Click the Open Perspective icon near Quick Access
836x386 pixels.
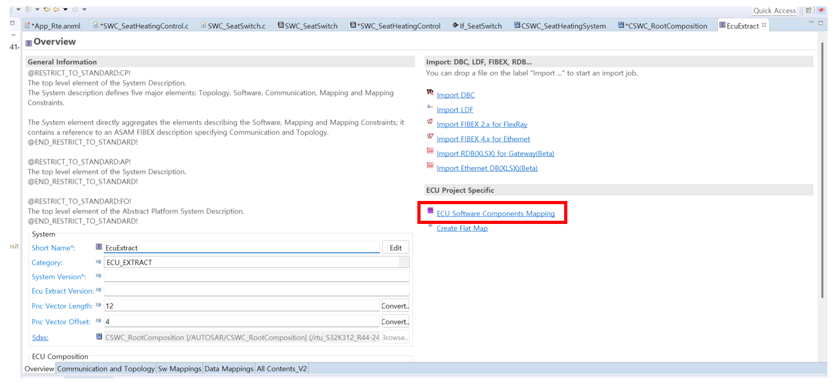[x=809, y=10]
